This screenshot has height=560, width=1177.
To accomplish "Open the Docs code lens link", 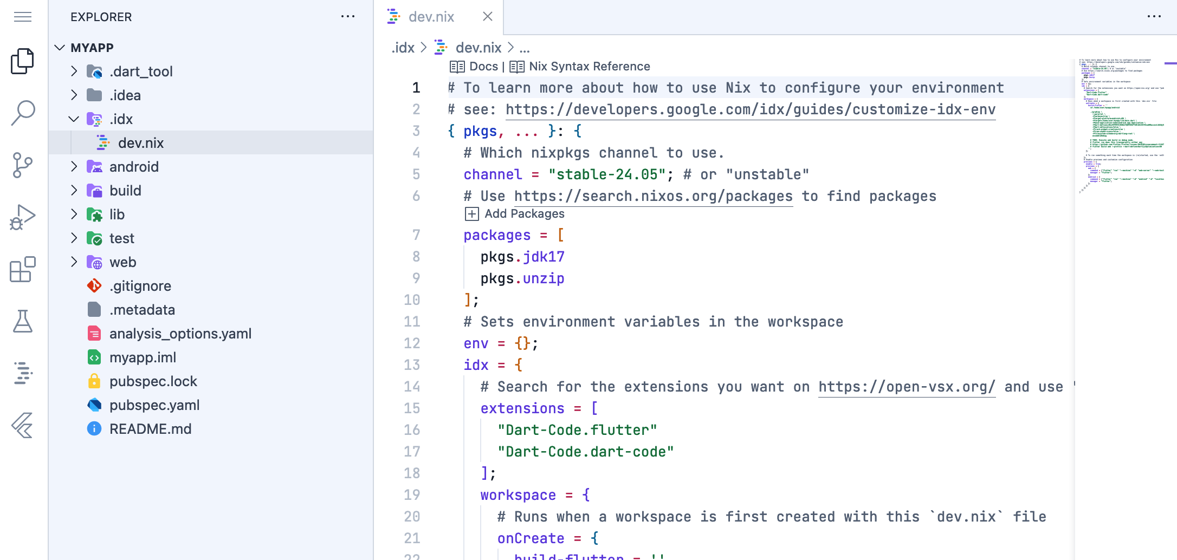I will point(474,67).
